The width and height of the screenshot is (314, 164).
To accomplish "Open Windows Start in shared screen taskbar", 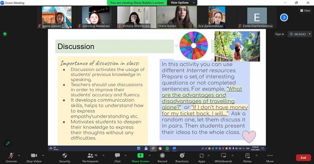I will coord(139,148).
